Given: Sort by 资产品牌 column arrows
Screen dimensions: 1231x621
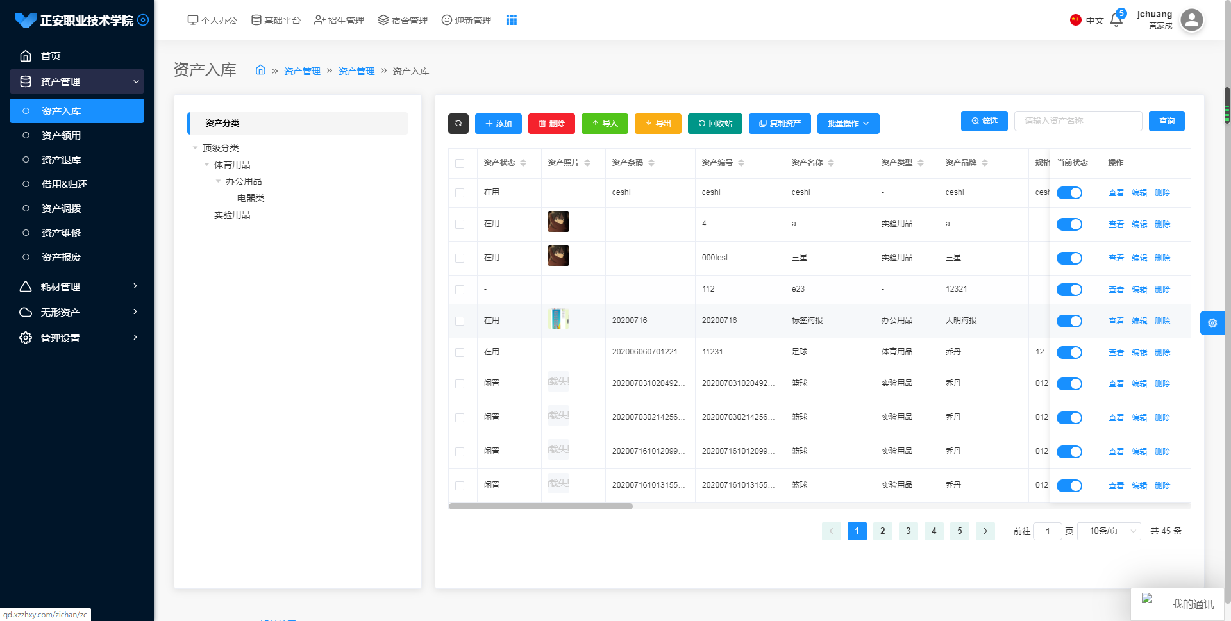Looking at the screenshot, I should tap(985, 163).
